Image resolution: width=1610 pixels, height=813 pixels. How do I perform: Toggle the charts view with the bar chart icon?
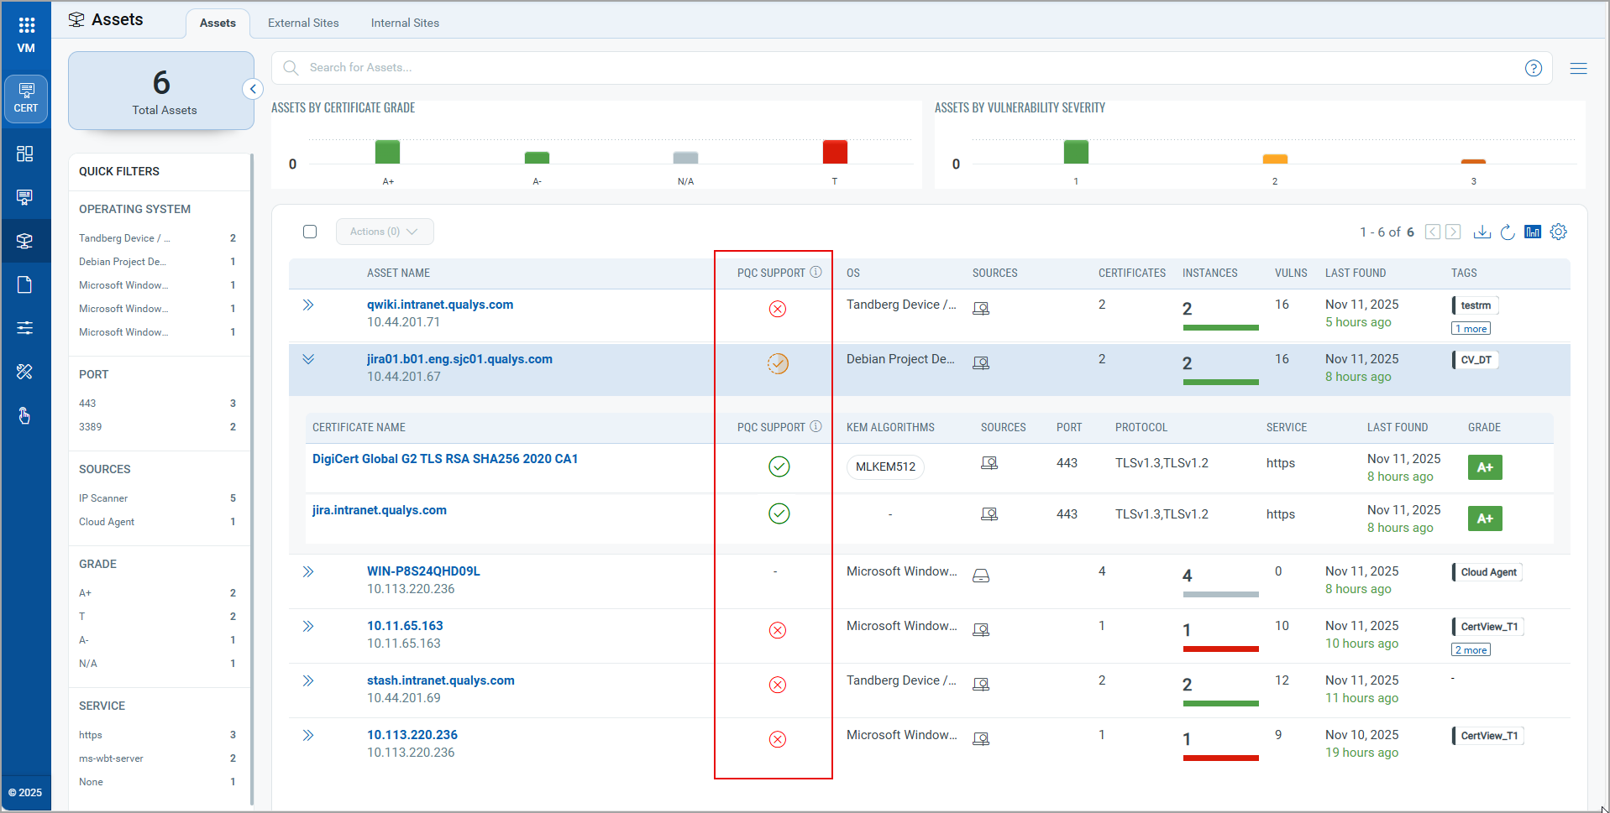pyautogui.click(x=1533, y=232)
